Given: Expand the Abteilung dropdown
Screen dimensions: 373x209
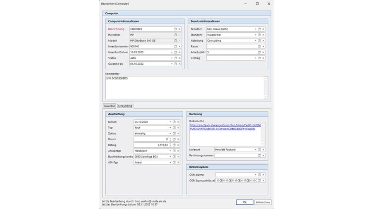Looking at the screenshot, I should click(x=255, y=40).
